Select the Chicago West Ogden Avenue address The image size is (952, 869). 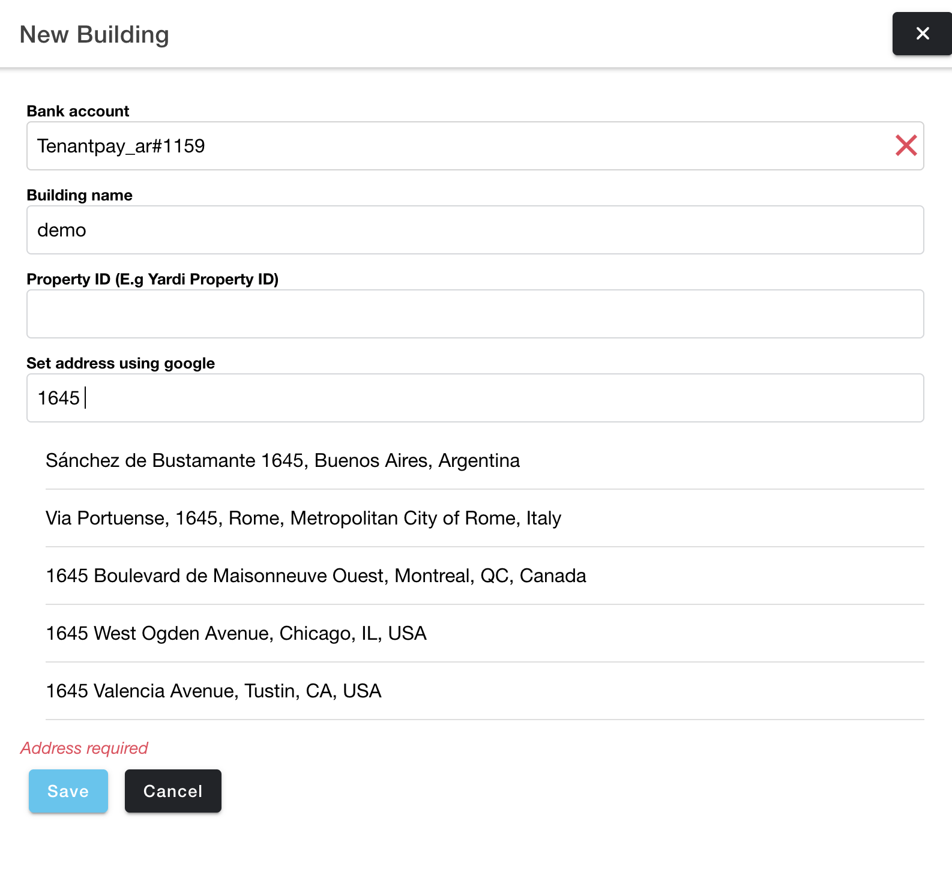[235, 633]
